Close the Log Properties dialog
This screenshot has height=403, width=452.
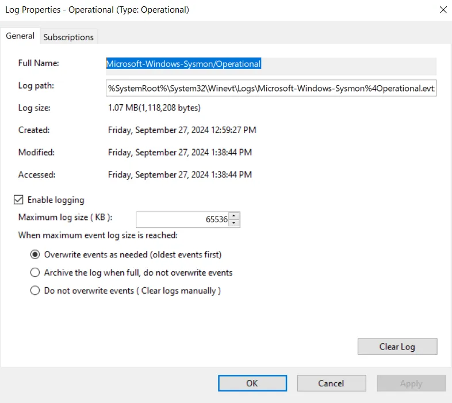(x=443, y=10)
